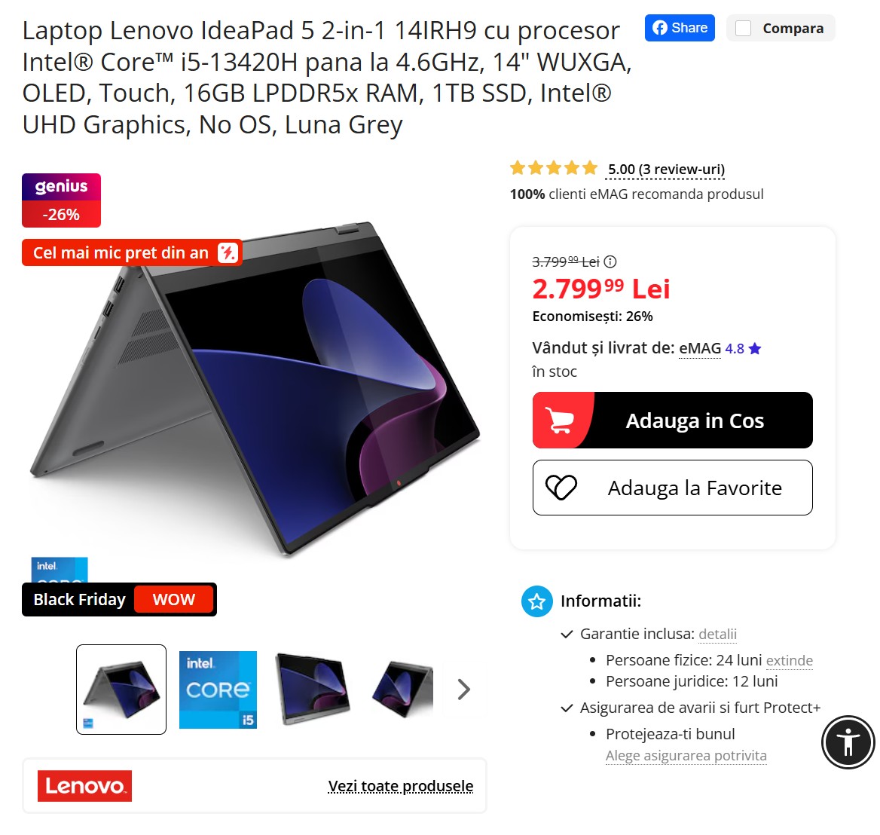The width and height of the screenshot is (880, 835).
Task: Select the tent-mode laptop thumbnail
Action: click(121, 690)
